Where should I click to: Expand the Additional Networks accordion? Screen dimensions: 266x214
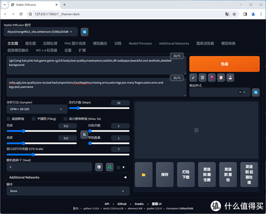[68, 177]
